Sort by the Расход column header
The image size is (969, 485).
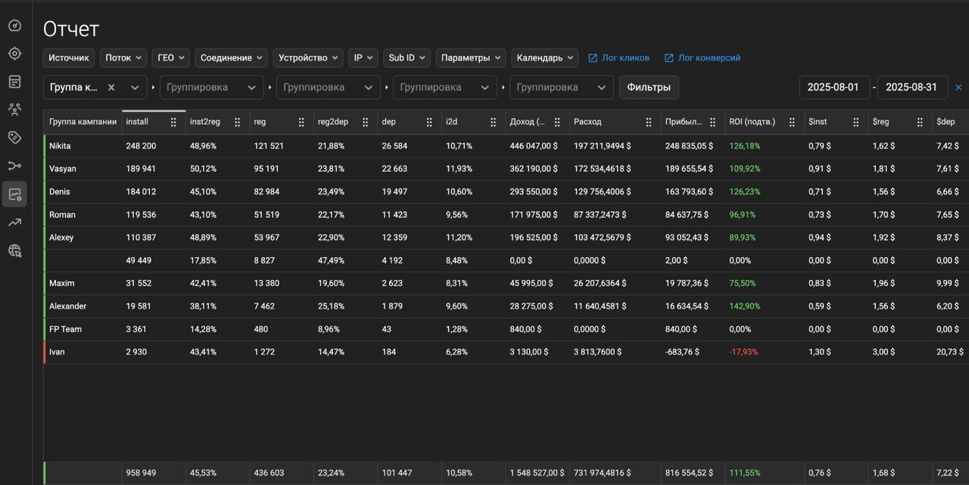pos(588,122)
